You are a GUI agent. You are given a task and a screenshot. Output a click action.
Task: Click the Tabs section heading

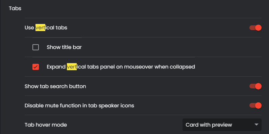point(15,8)
